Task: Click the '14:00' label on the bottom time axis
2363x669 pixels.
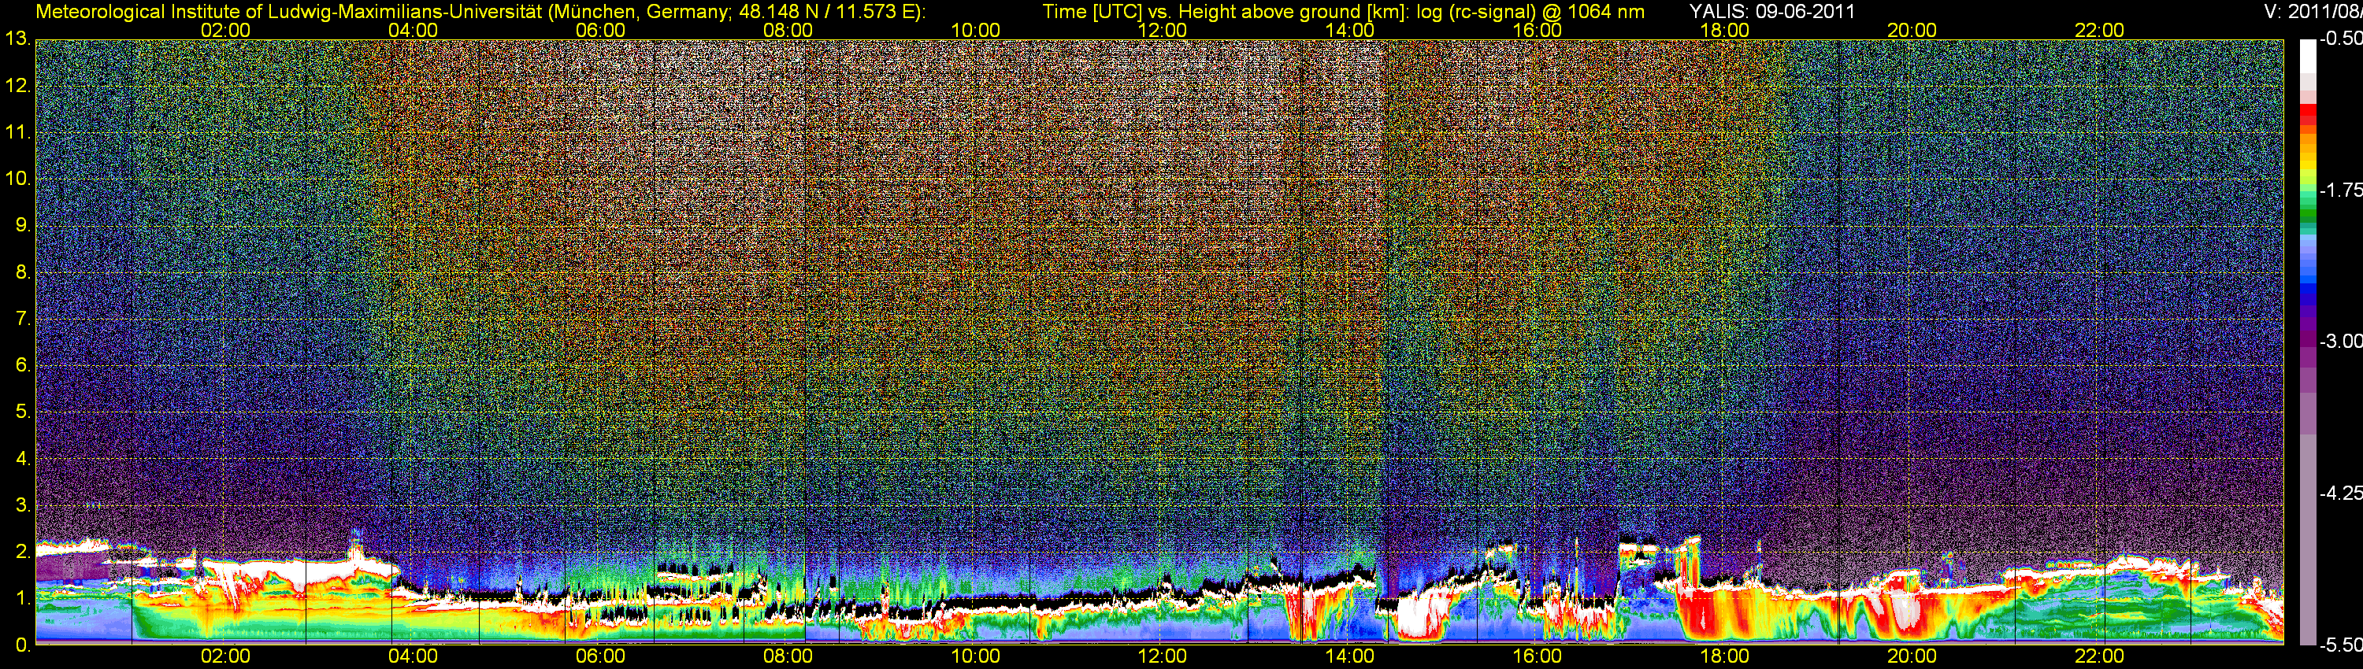Action: click(1349, 656)
